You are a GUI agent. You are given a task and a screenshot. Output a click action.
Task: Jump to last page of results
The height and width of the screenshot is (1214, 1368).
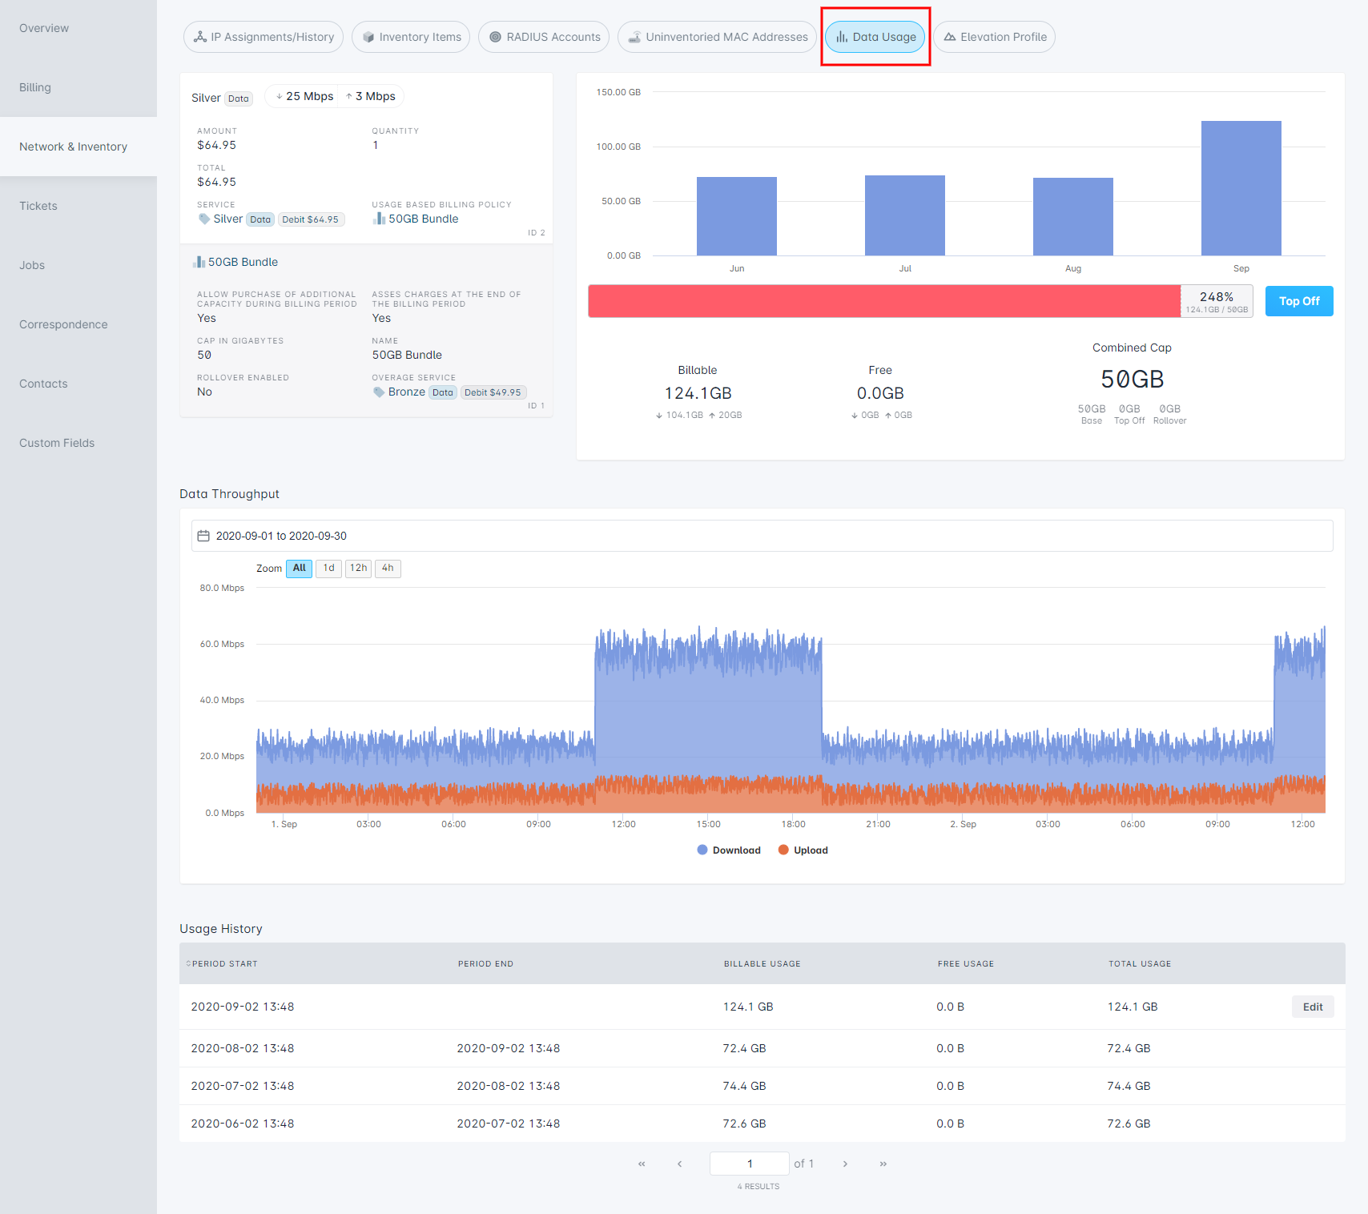point(883,1164)
